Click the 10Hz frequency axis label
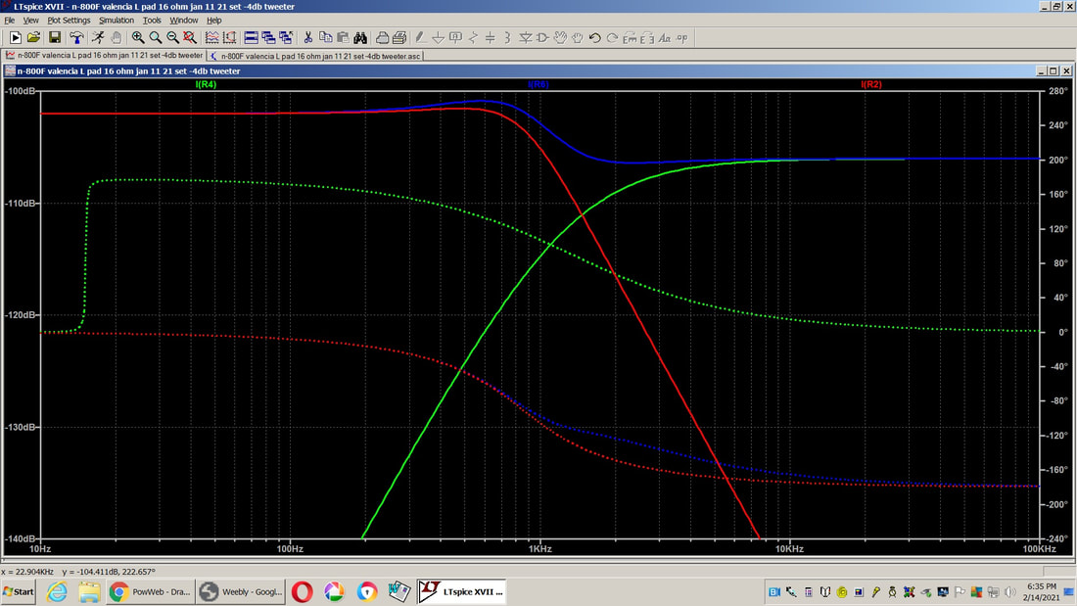Viewport: 1077px width, 606px height. click(40, 549)
